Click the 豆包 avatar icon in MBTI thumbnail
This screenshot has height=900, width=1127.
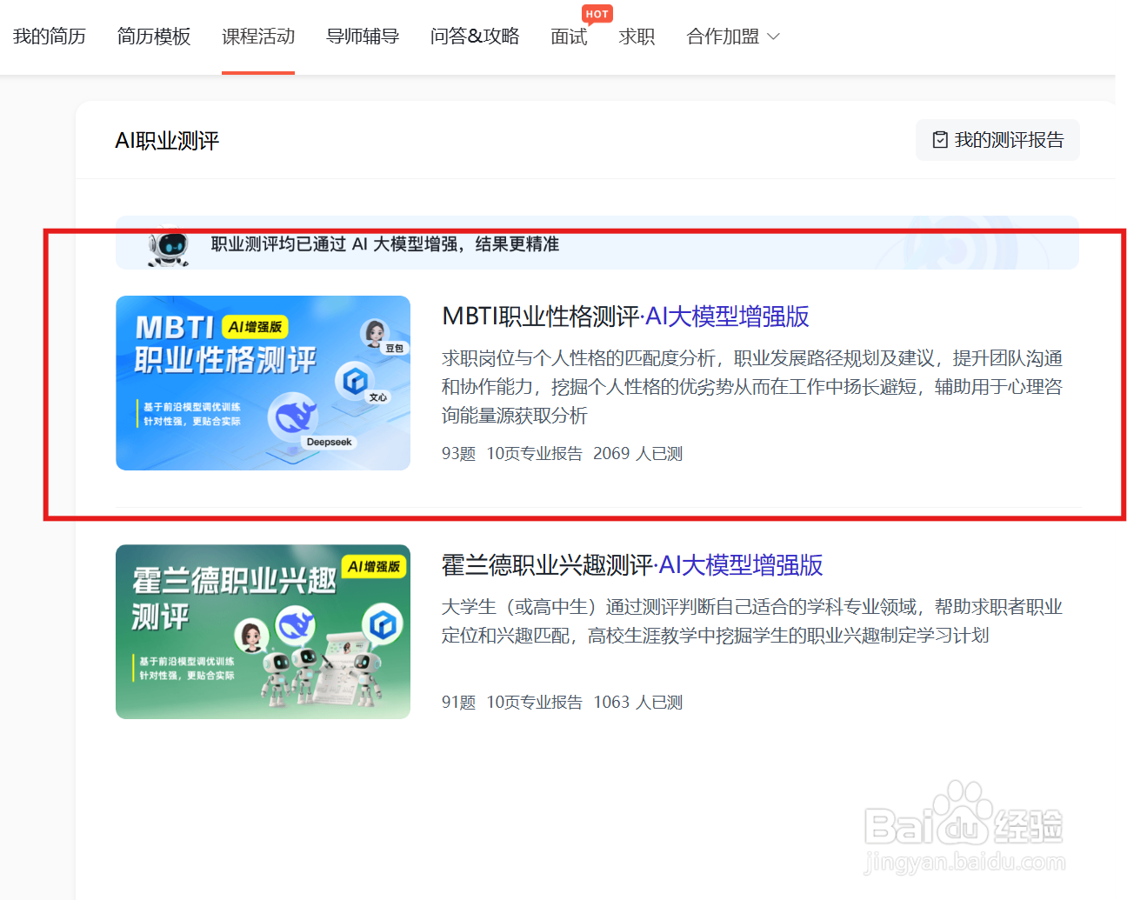coord(375,332)
